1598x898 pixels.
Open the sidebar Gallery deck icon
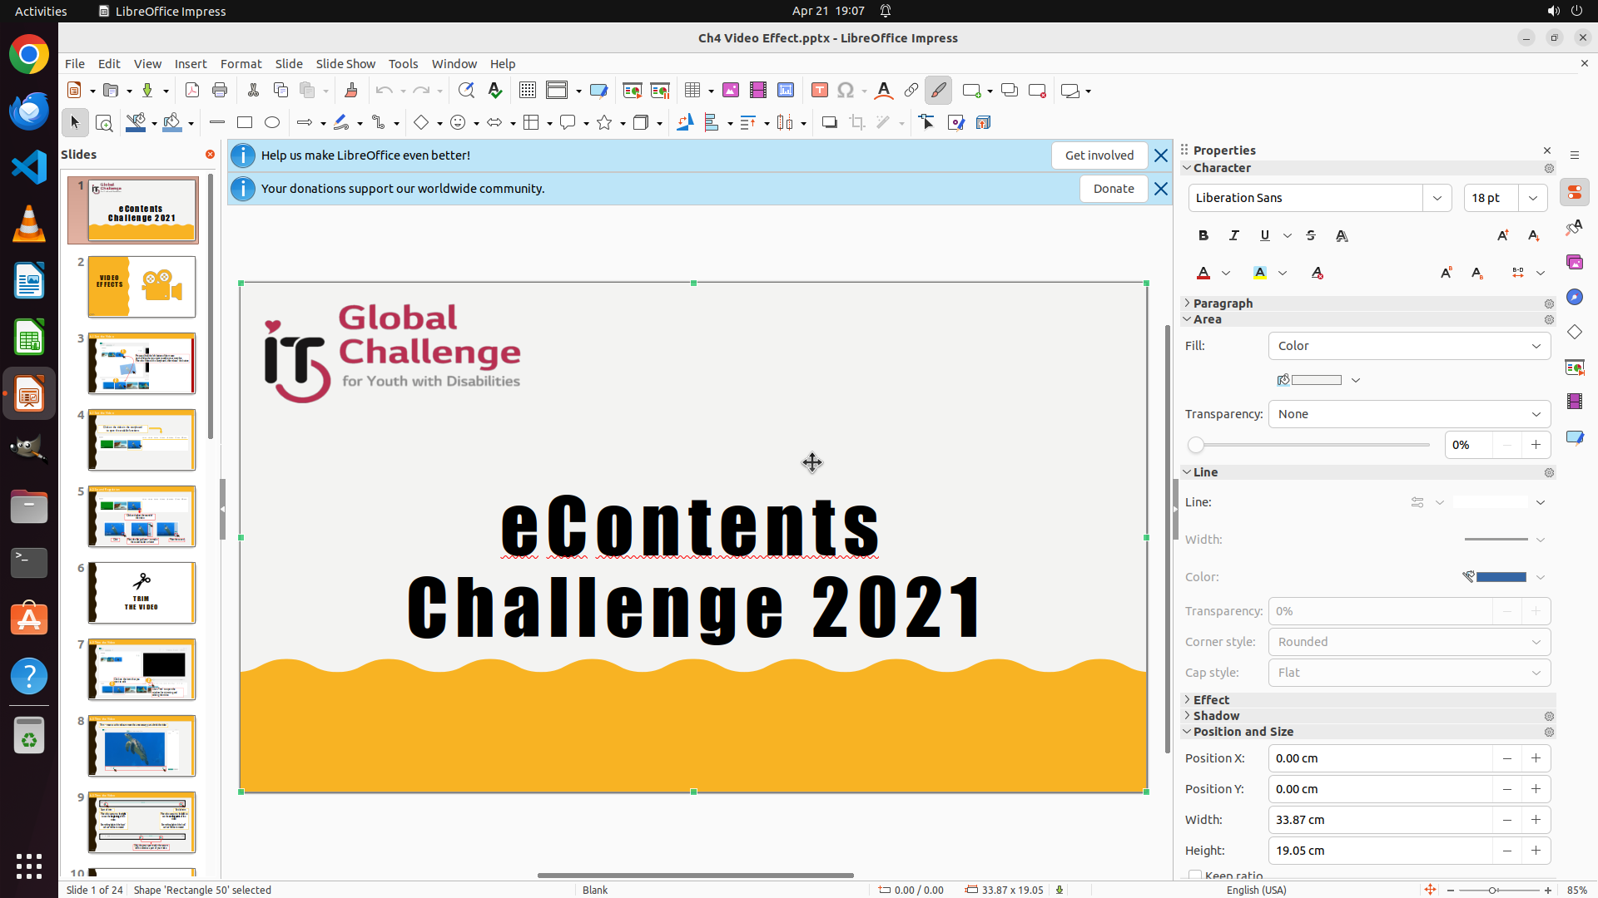1574,263
